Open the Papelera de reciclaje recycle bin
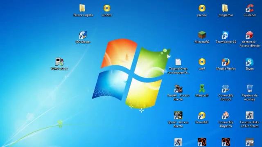Screen dimensions: 262x147 click(250, 89)
